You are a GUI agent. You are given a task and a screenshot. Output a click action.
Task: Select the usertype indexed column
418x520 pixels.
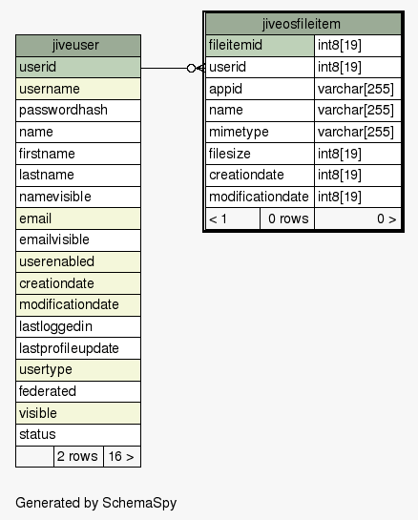[78, 370]
